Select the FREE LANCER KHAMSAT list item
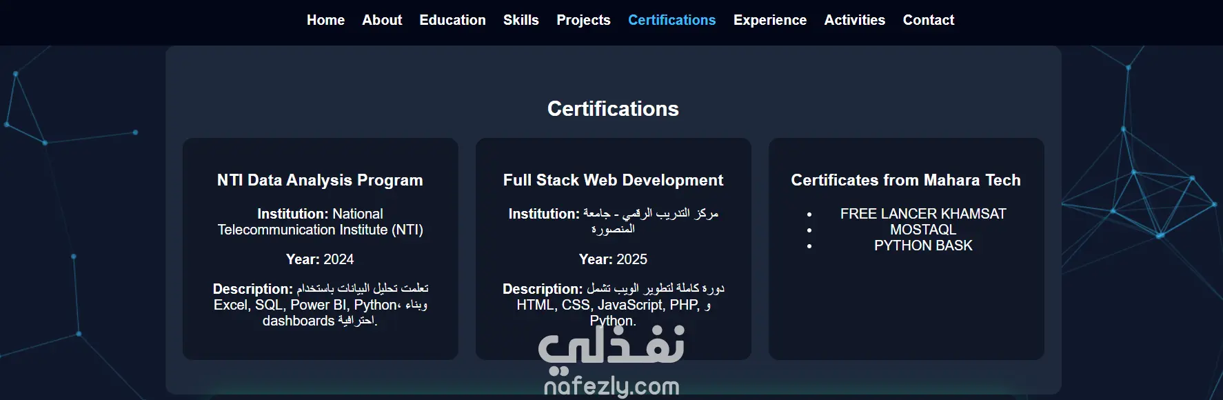The height and width of the screenshot is (400, 1223). (x=923, y=214)
